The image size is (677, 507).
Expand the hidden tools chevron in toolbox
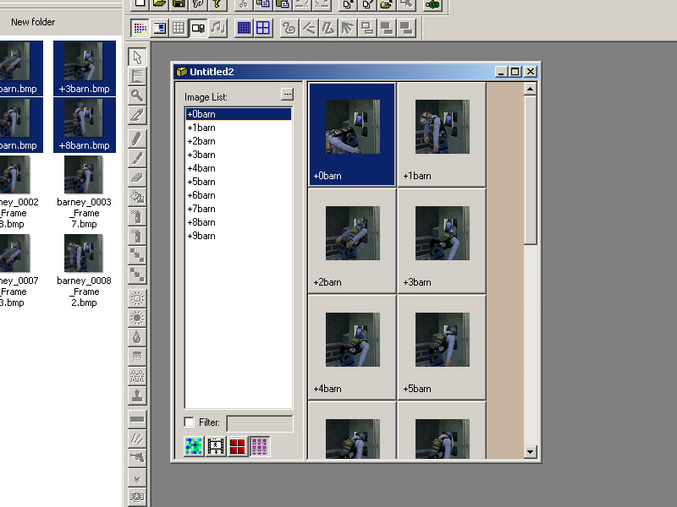click(x=137, y=479)
